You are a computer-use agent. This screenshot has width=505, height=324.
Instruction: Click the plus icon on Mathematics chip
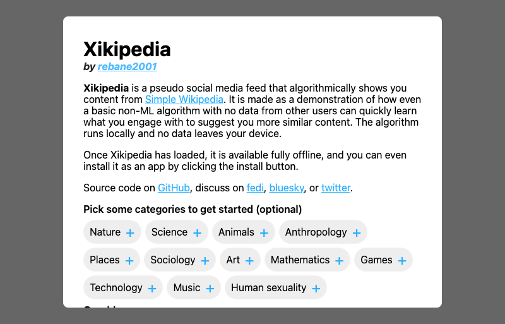pyautogui.click(x=339, y=261)
